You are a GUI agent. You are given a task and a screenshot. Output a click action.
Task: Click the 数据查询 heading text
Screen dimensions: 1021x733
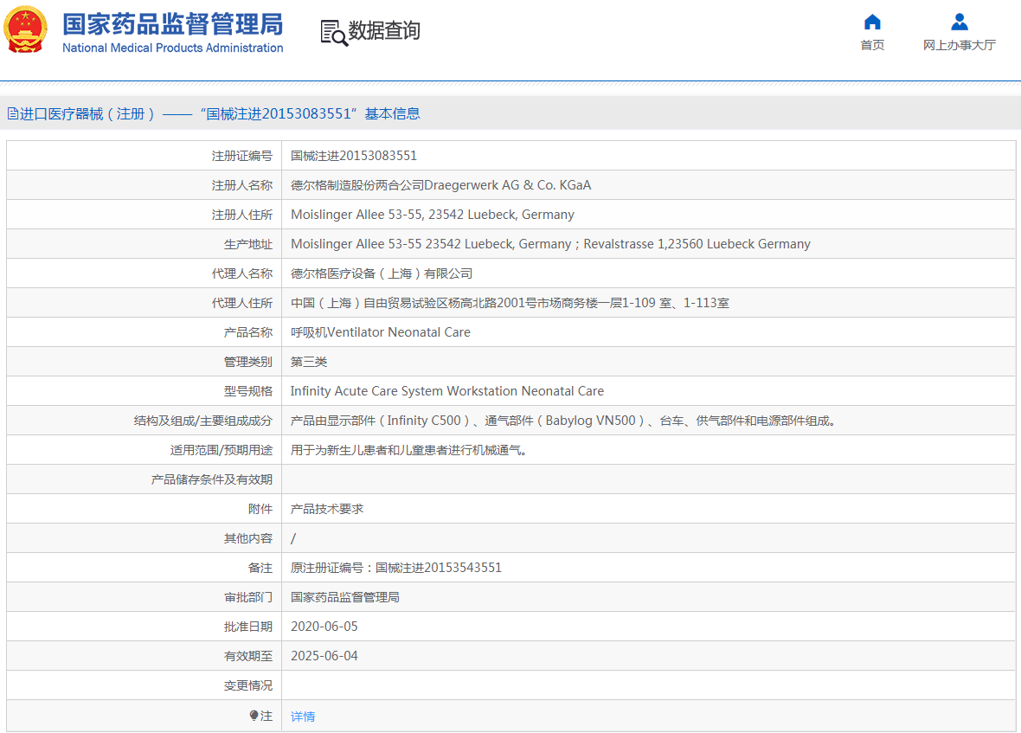[x=384, y=31]
